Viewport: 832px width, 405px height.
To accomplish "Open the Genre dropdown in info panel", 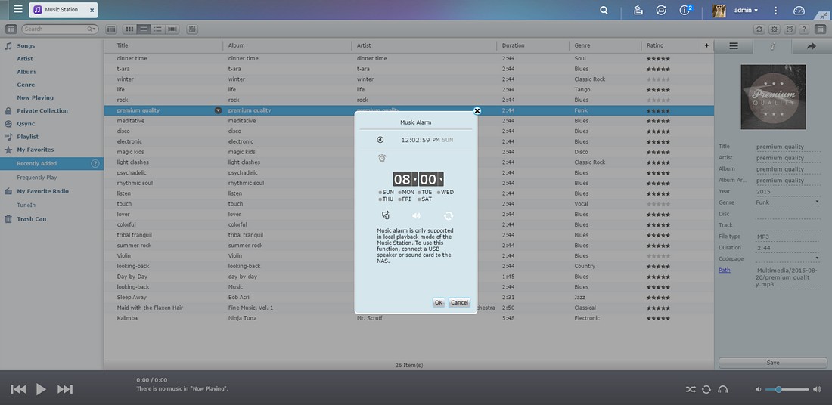I will point(817,202).
